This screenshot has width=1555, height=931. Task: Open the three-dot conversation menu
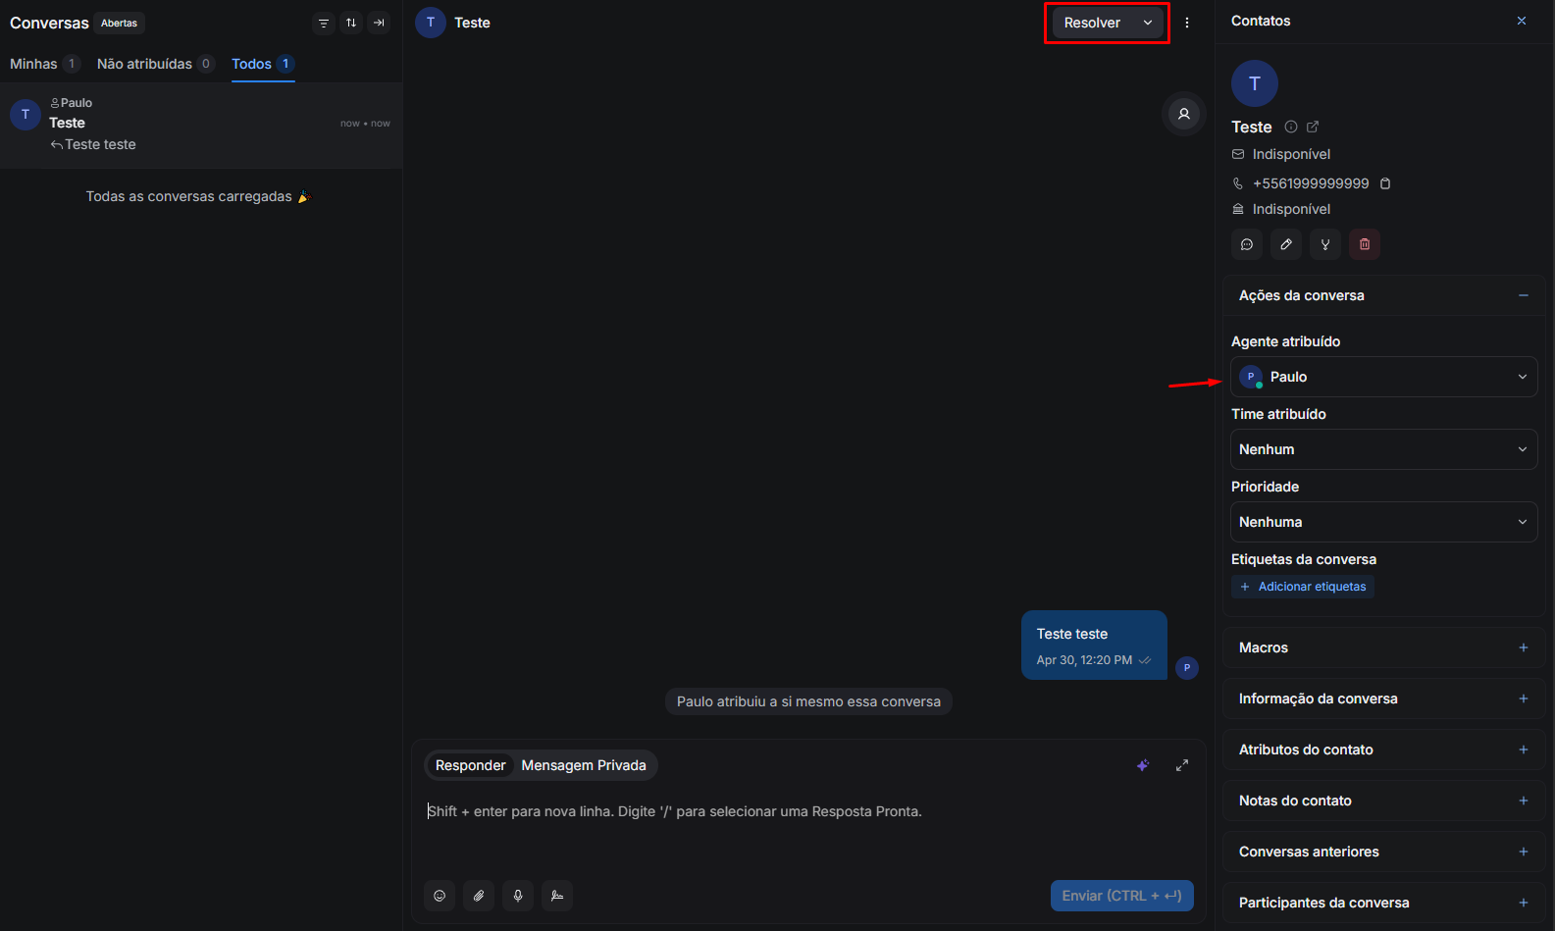click(1187, 23)
